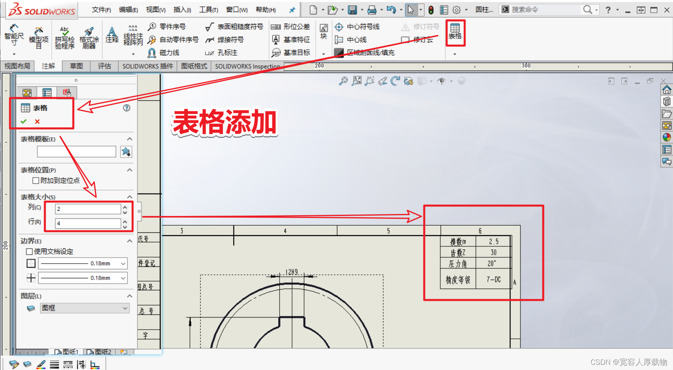Open Appearances color ball in task pane
This screenshot has height=370, width=673.
pos(667,137)
